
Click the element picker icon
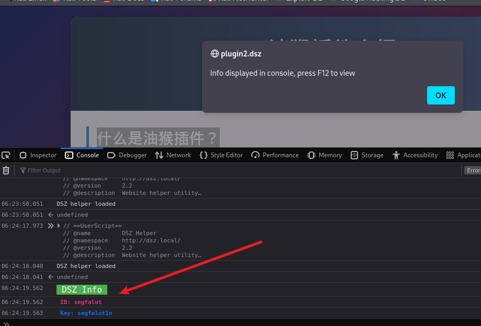pyautogui.click(x=6, y=155)
